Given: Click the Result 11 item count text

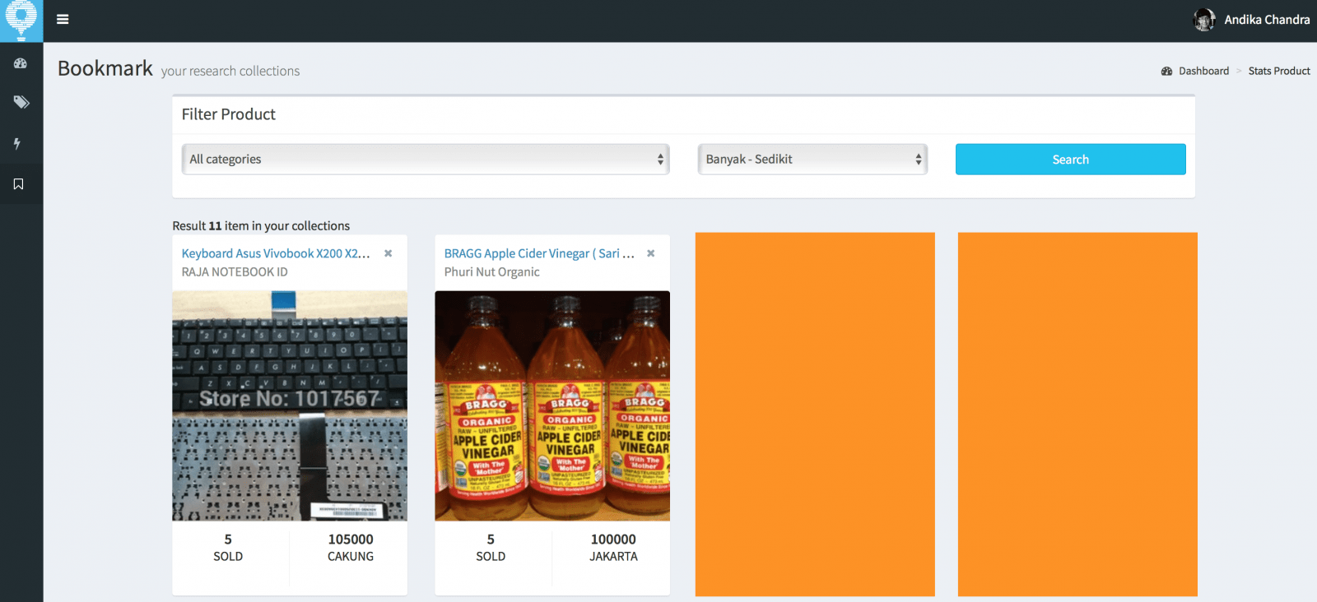Looking at the screenshot, I should tap(261, 226).
